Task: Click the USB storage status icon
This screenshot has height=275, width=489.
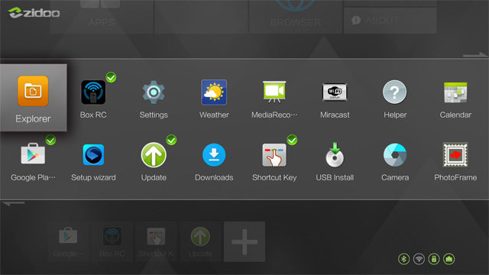Action: click(x=434, y=259)
